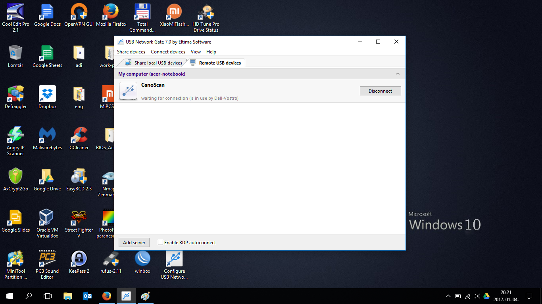Launch the OpenVPN GUI desktop icon

tap(79, 12)
